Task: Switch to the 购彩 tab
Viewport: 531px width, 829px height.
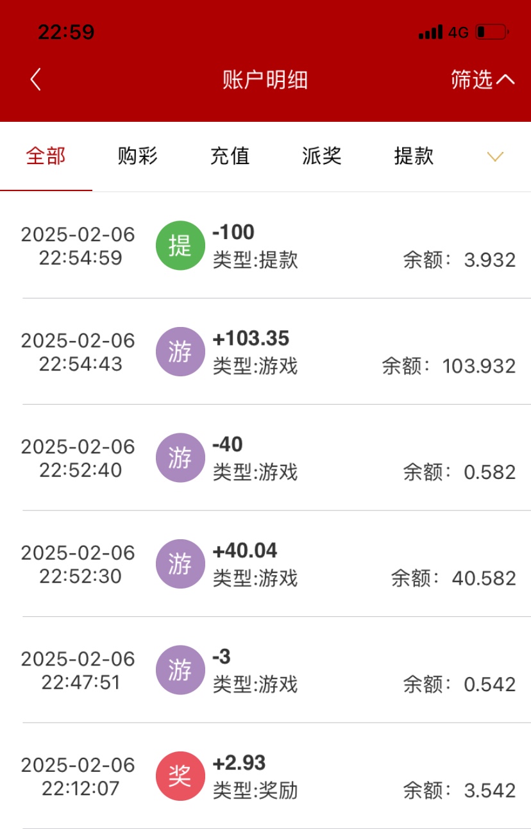Action: (x=138, y=156)
